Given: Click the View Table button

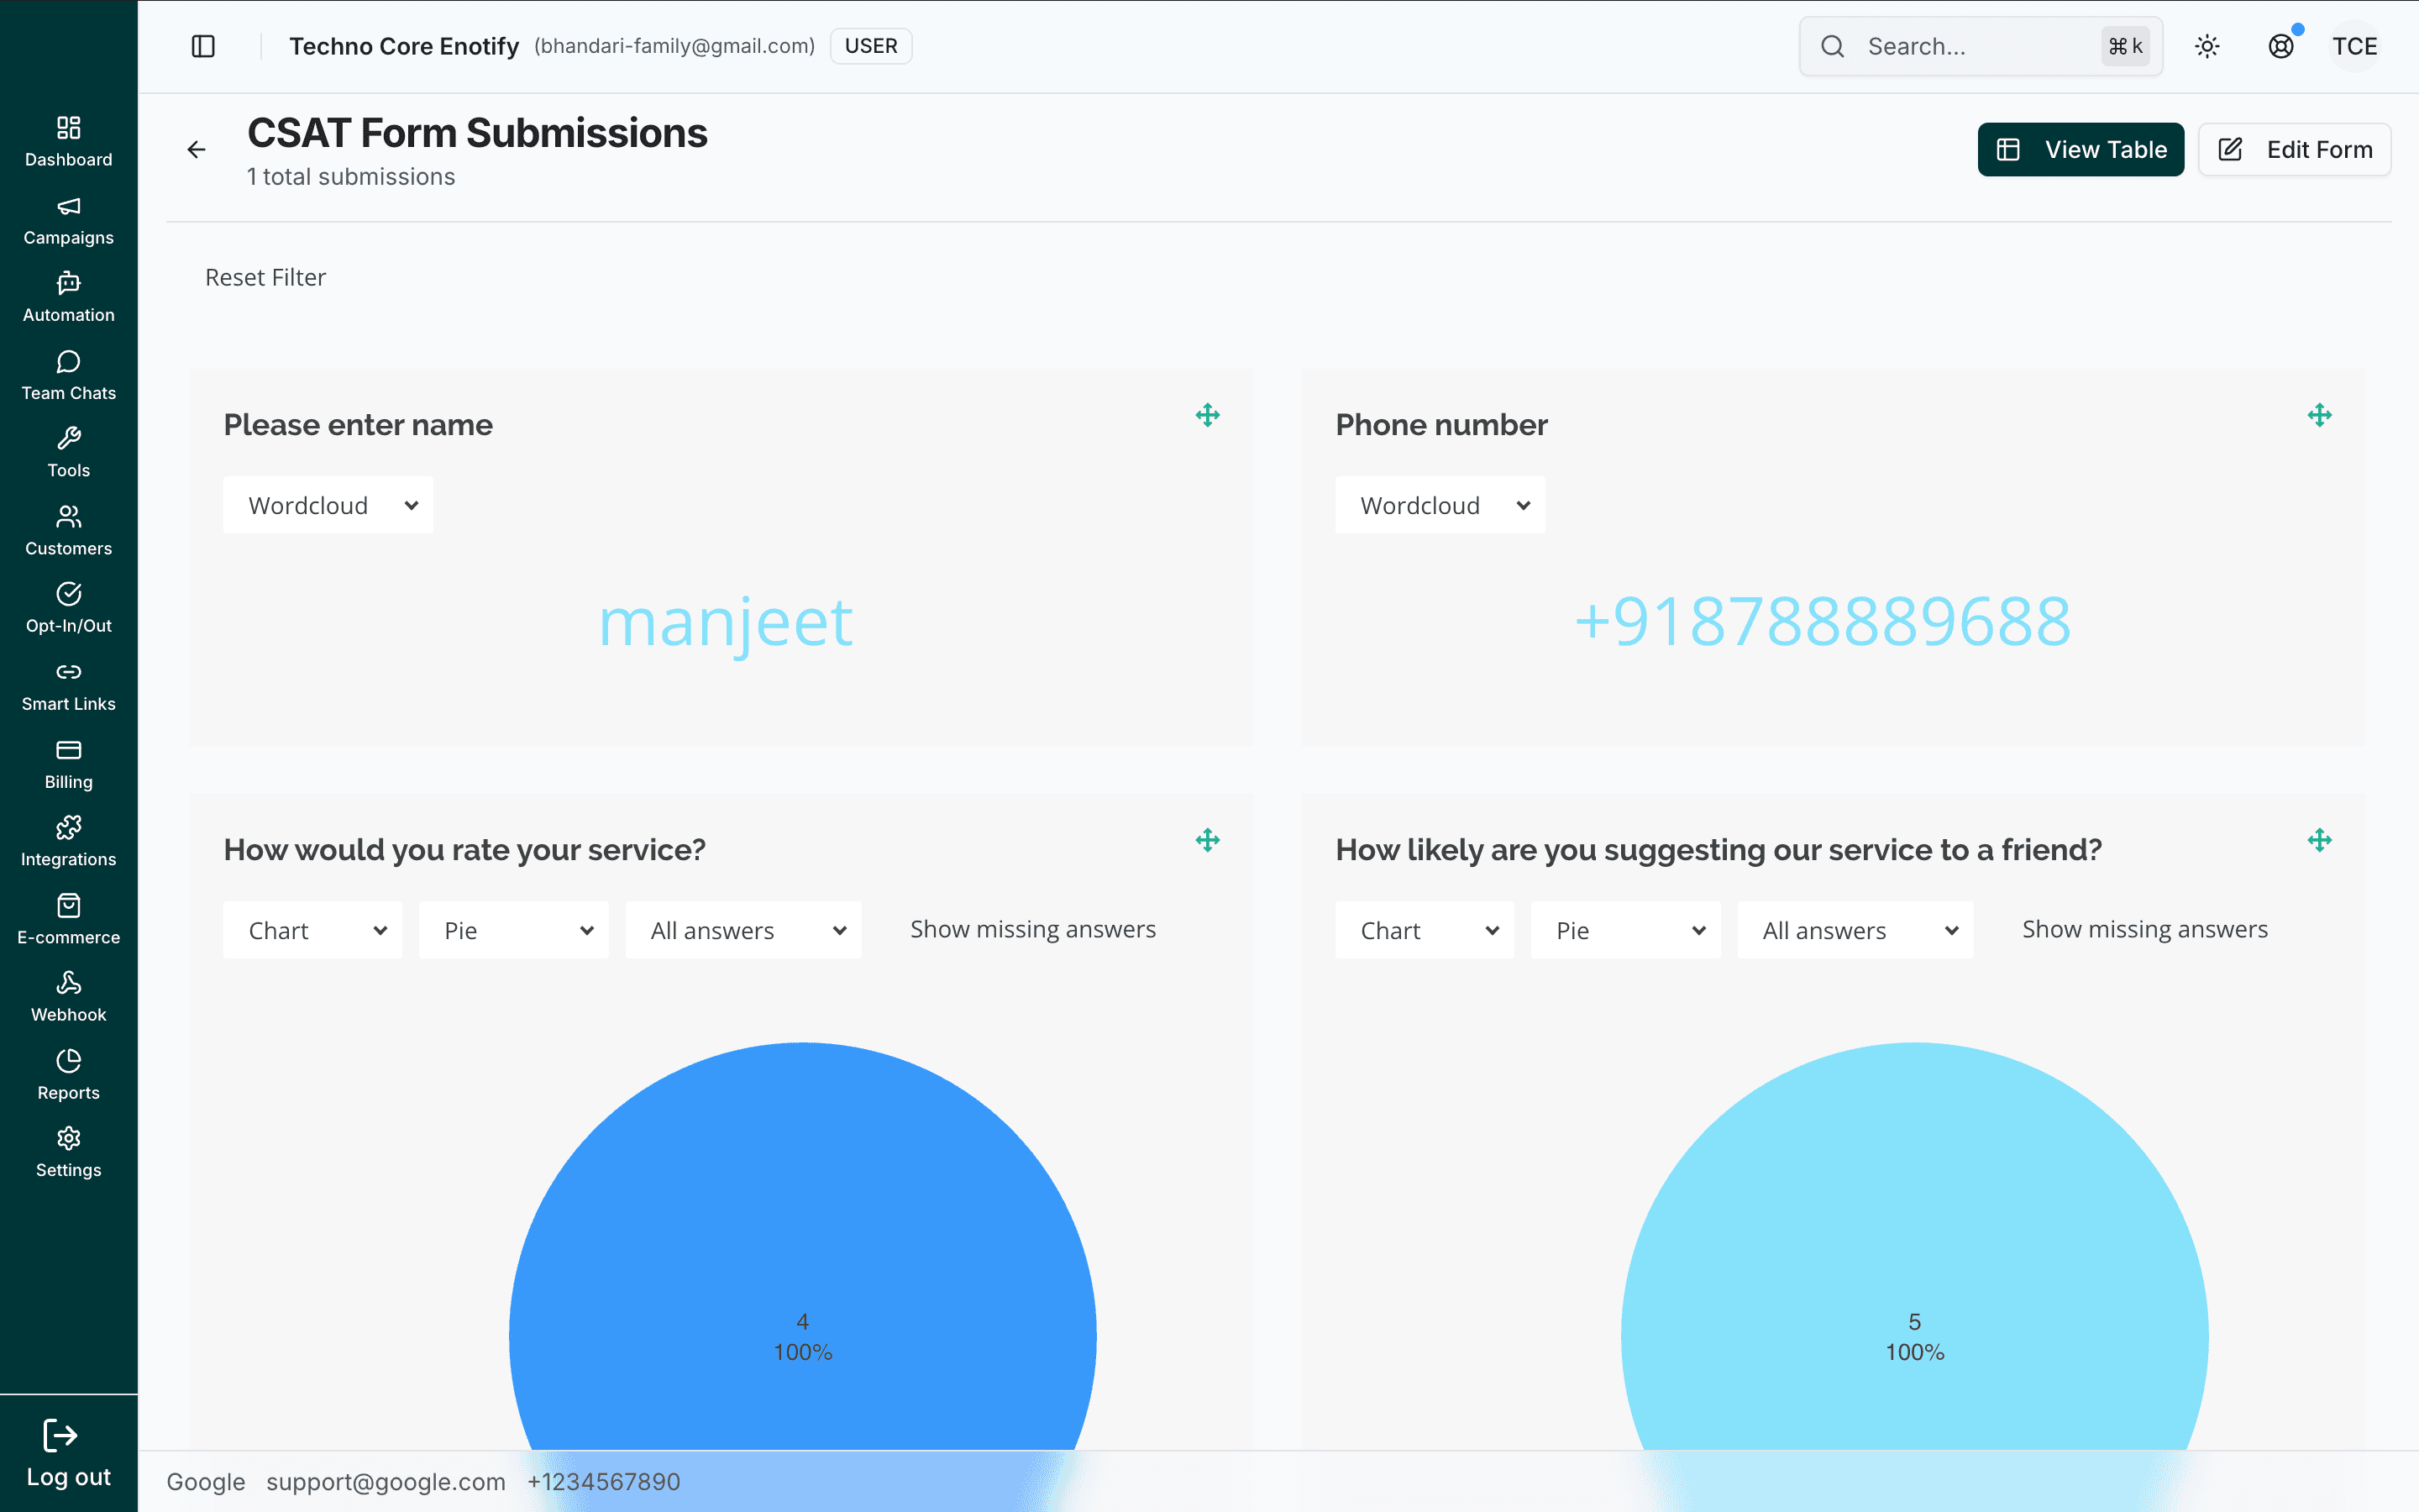Looking at the screenshot, I should click(x=2081, y=150).
